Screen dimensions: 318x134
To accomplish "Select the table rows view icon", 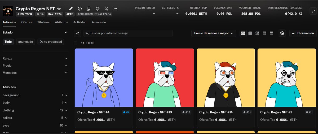I will 271,33.
